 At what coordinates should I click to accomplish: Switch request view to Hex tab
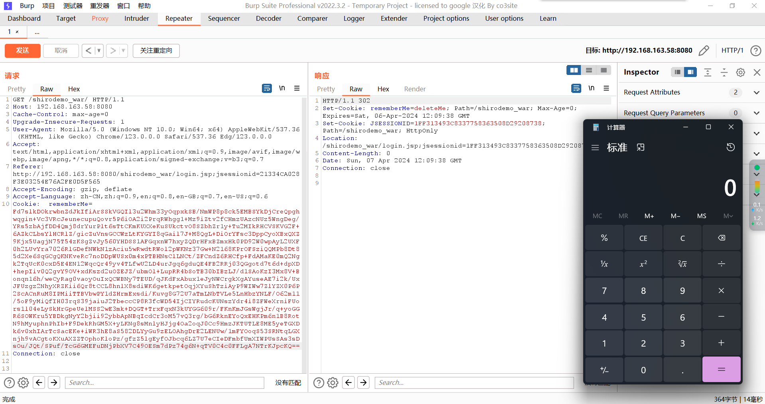tap(74, 89)
